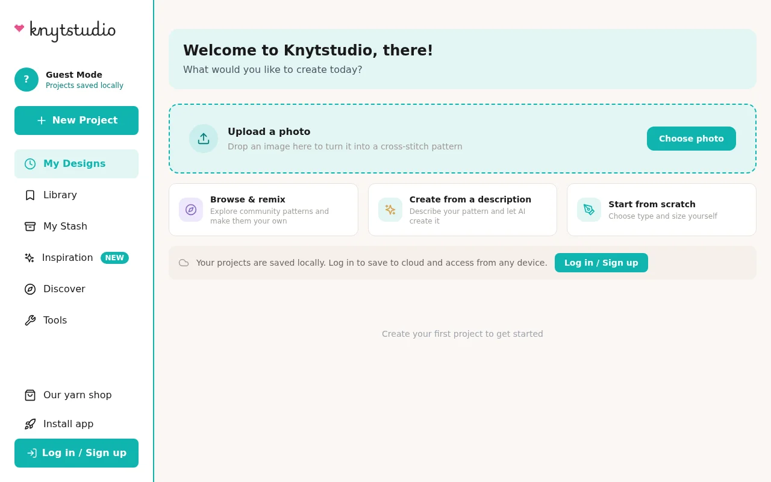Image resolution: width=771 pixels, height=482 pixels.
Task: Click the clock icon beside My Designs
Action: click(x=30, y=164)
